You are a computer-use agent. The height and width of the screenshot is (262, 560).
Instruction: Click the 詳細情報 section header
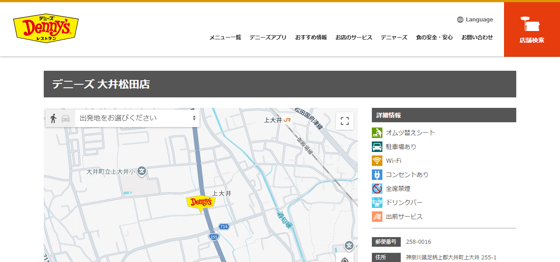[444, 115]
